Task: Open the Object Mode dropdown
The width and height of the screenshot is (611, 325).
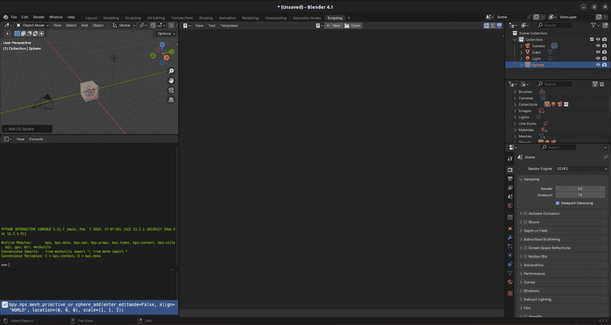Action: point(32,25)
